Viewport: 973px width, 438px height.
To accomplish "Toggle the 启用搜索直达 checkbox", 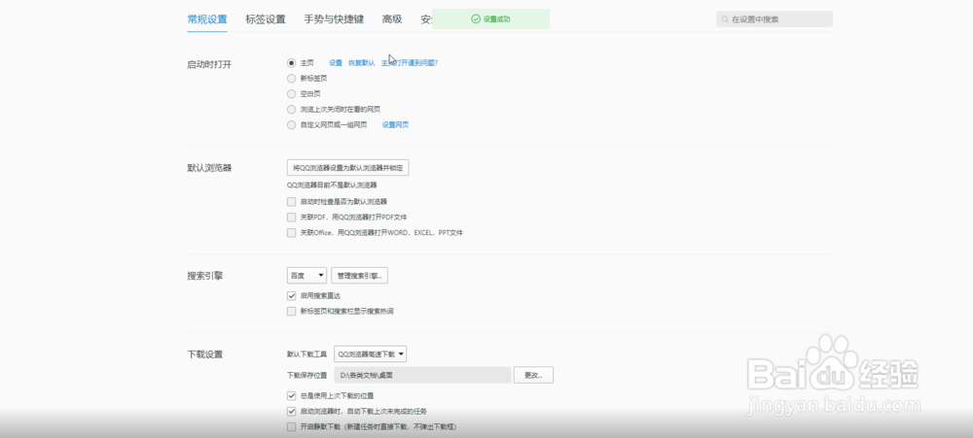I will click(x=291, y=295).
